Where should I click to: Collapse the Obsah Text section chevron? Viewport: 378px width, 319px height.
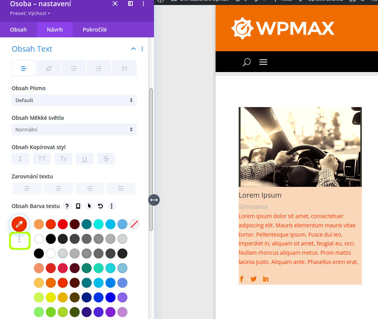(134, 49)
